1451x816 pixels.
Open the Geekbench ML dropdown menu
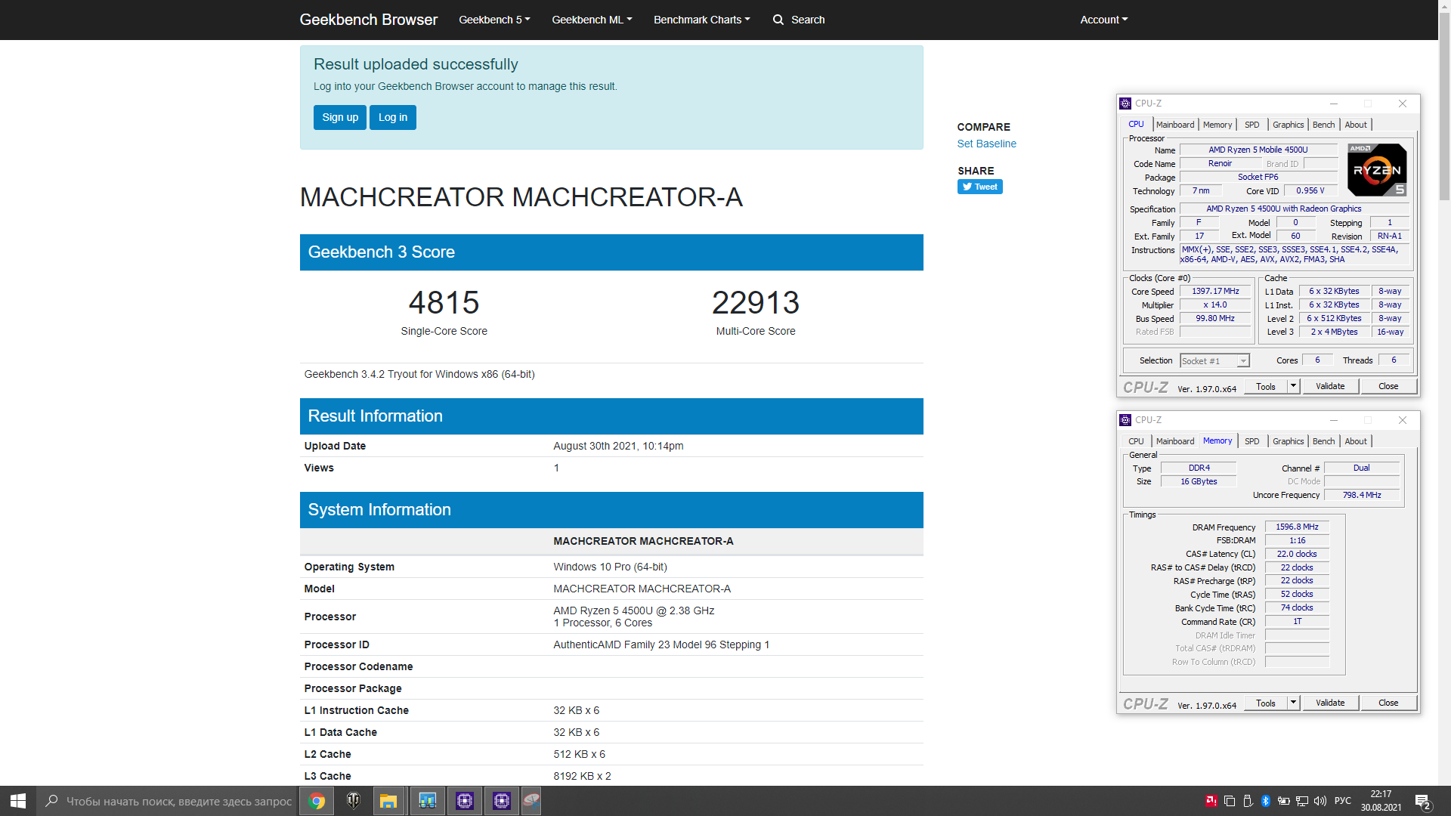(592, 20)
